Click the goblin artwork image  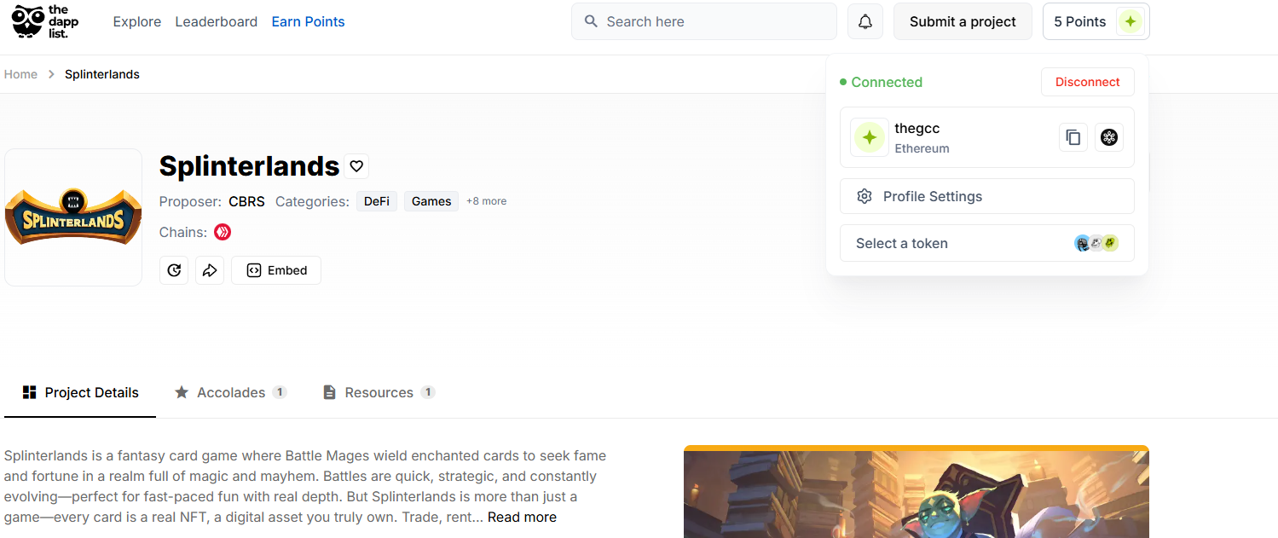(916, 492)
